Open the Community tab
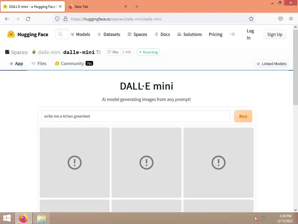This screenshot has width=298, height=224. pyautogui.click(x=74, y=64)
